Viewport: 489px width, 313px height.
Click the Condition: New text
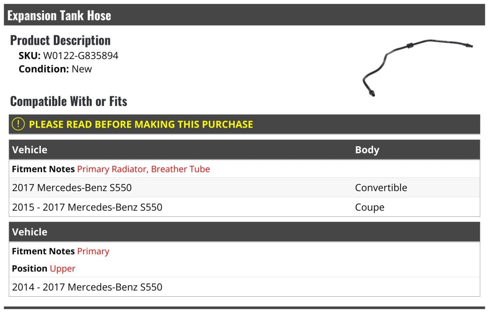[55, 69]
